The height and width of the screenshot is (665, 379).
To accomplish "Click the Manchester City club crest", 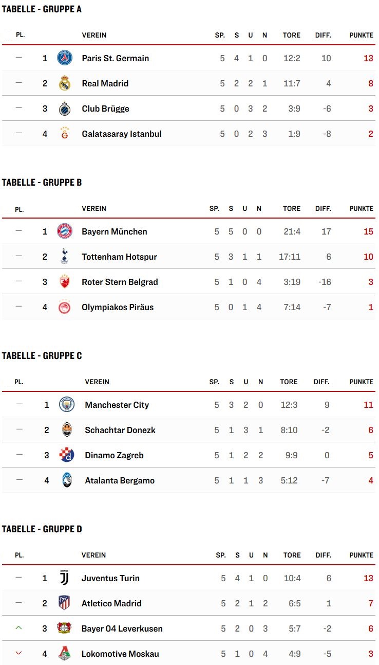I will coord(67,404).
